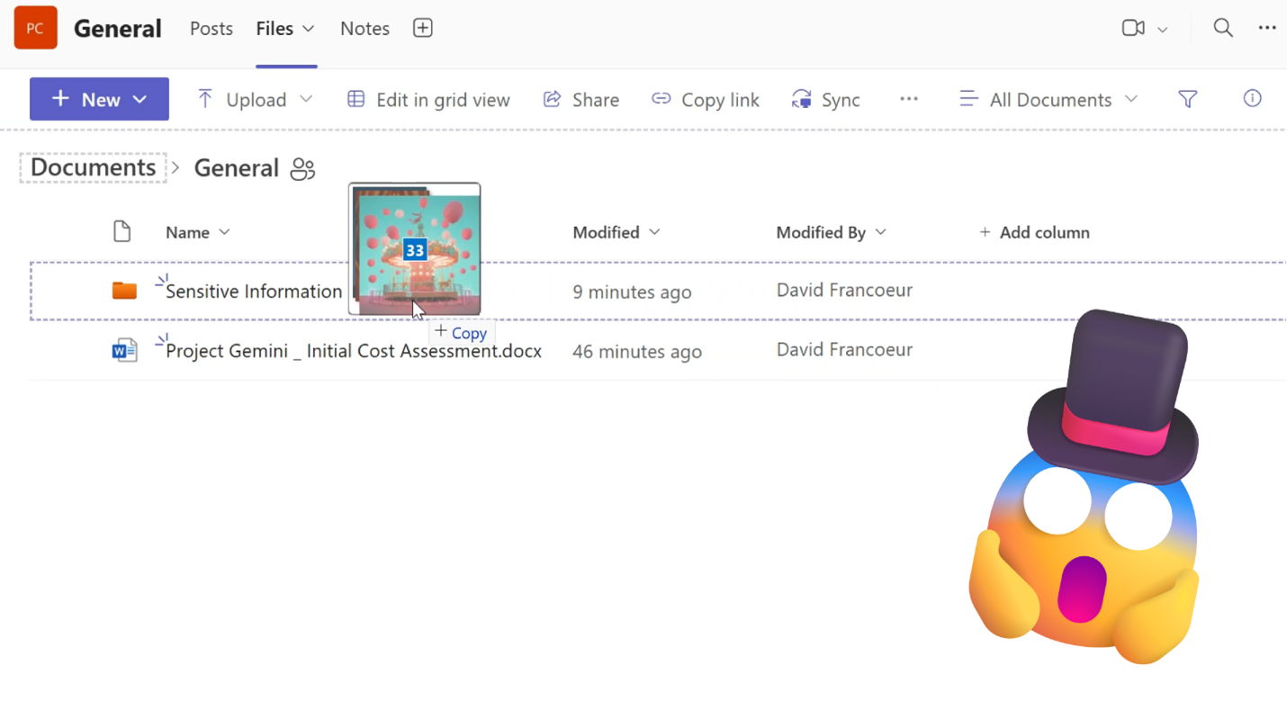This screenshot has height=728, width=1287.
Task: Click Documents in the breadcrumb
Action: [x=93, y=168]
